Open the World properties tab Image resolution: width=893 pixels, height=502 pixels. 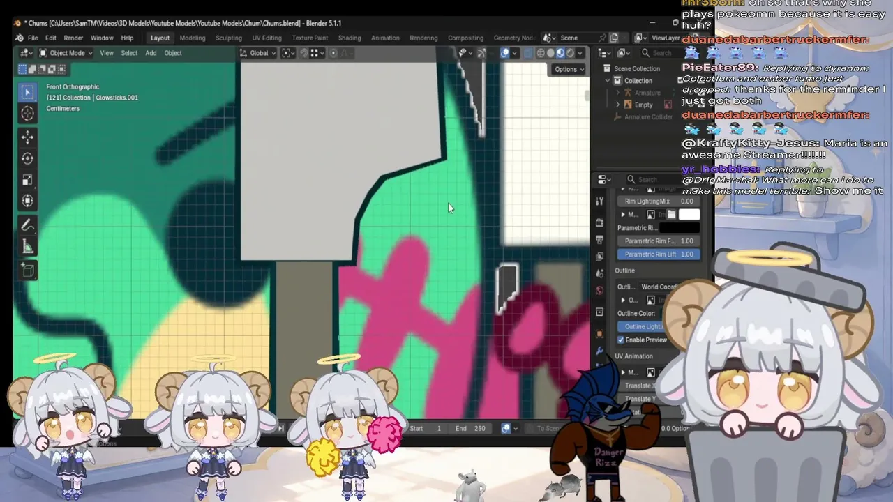[599, 290]
